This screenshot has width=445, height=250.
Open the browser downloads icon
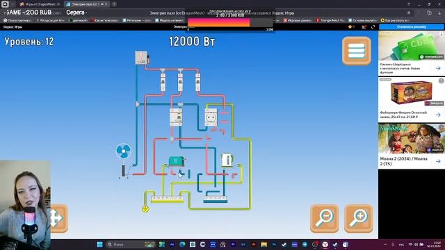pyautogui.click(x=439, y=12)
